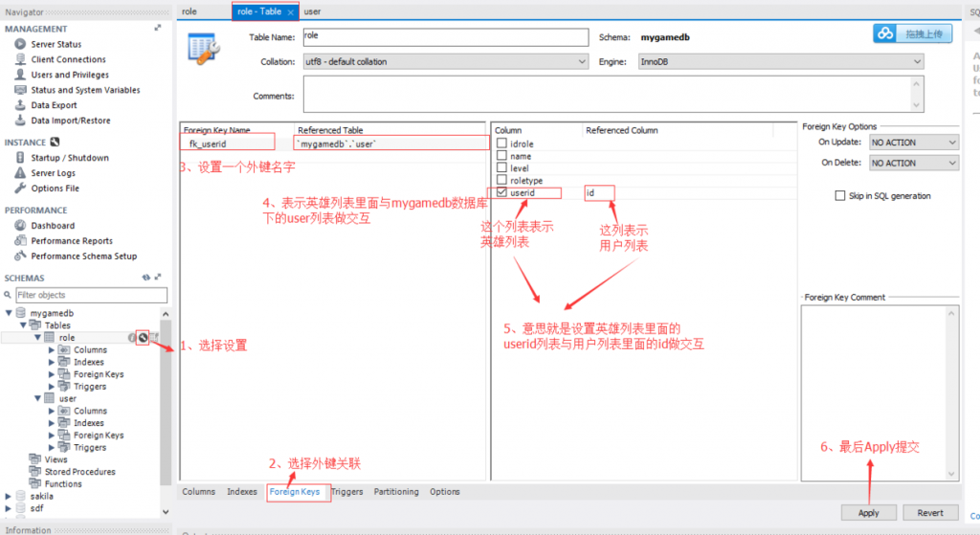The height and width of the screenshot is (535, 980).
Task: Click the blue cloud upload button
Action: click(x=912, y=33)
